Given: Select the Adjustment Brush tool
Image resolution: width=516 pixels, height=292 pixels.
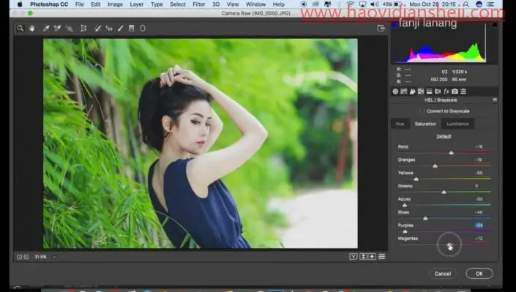Looking at the screenshot, I should [121, 29].
